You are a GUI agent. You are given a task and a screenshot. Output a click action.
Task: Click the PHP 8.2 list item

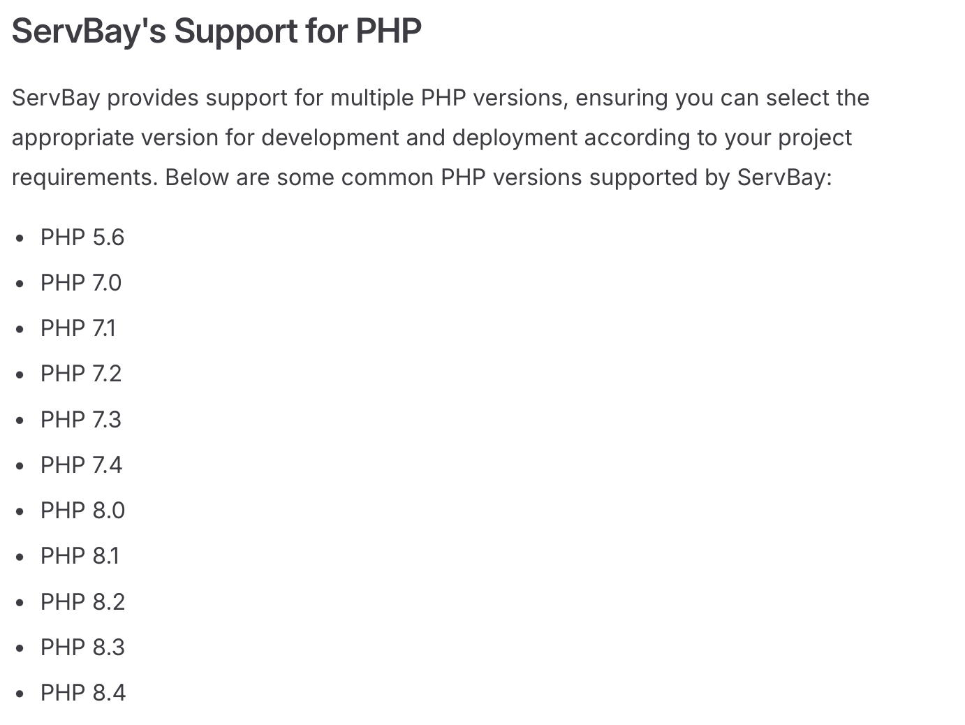pyautogui.click(x=82, y=602)
